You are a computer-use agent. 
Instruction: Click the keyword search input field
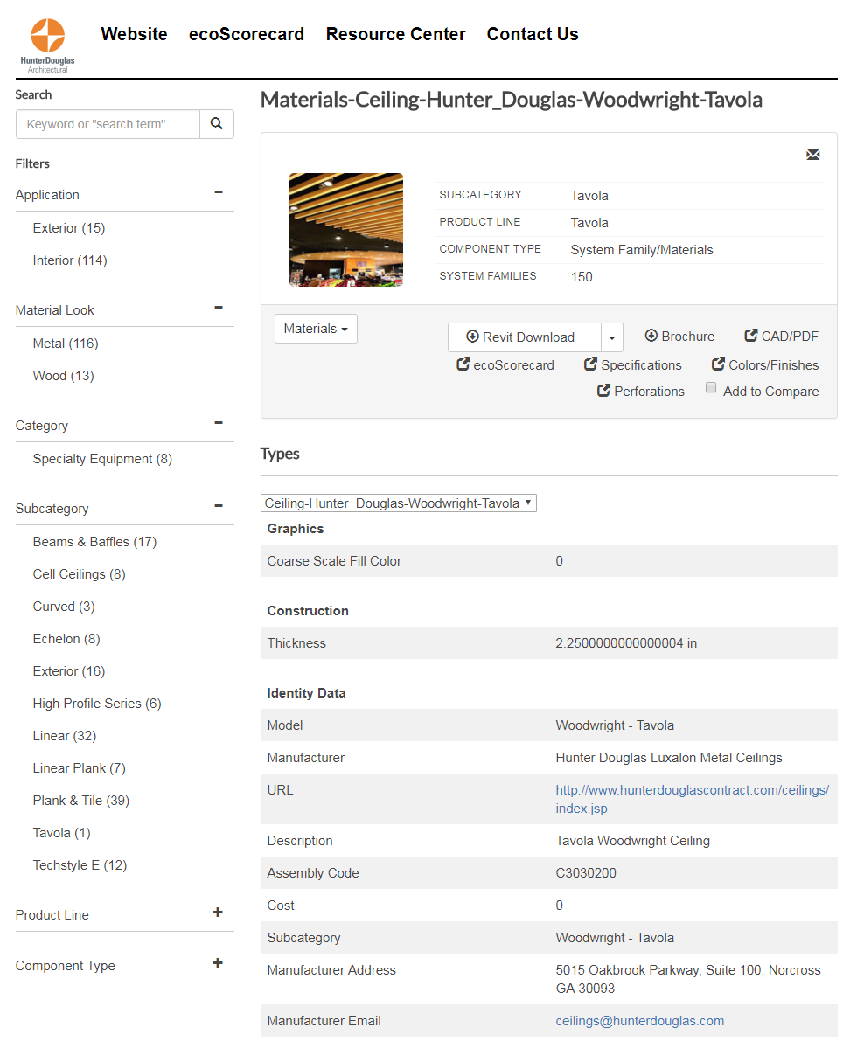click(108, 123)
